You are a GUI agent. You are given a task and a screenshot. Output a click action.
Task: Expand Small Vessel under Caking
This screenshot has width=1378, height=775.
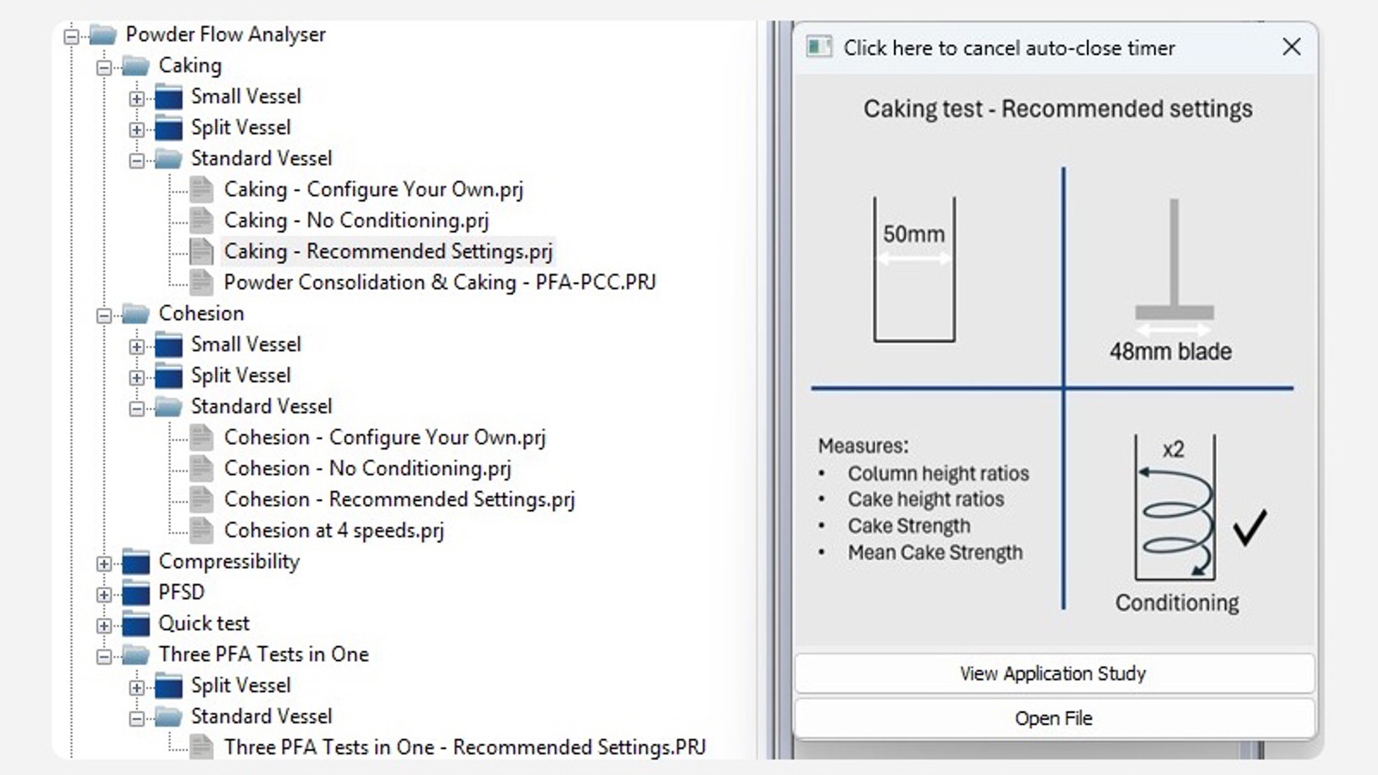(x=137, y=99)
